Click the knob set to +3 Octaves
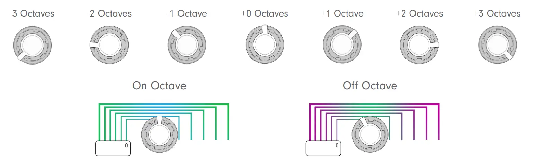The image size is (535, 168). click(498, 45)
